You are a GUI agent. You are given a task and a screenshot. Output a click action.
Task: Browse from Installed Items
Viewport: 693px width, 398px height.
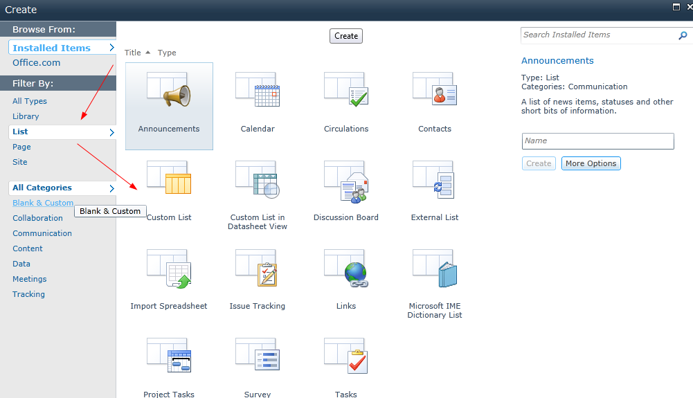pyautogui.click(x=51, y=48)
